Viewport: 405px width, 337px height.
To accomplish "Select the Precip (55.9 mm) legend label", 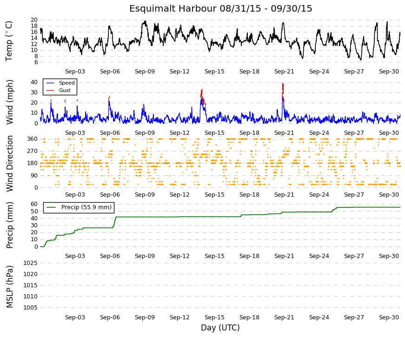I will point(86,207).
